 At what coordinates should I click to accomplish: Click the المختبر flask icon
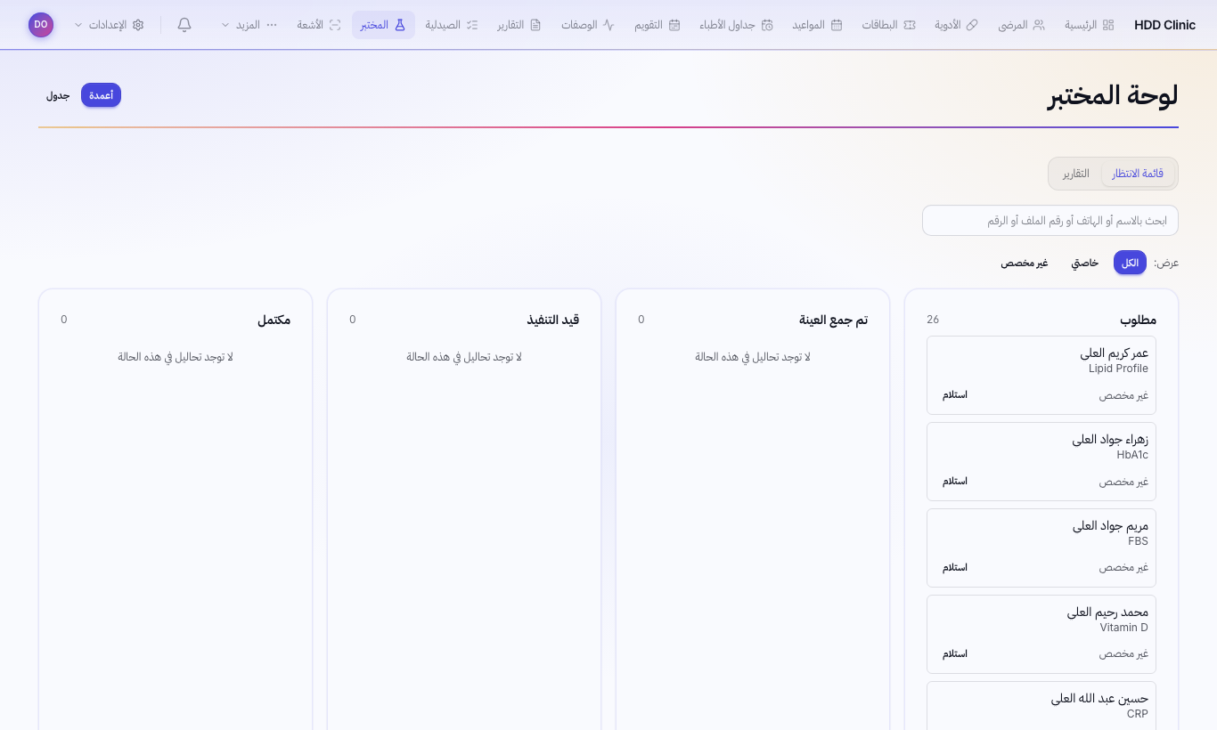pos(400,25)
